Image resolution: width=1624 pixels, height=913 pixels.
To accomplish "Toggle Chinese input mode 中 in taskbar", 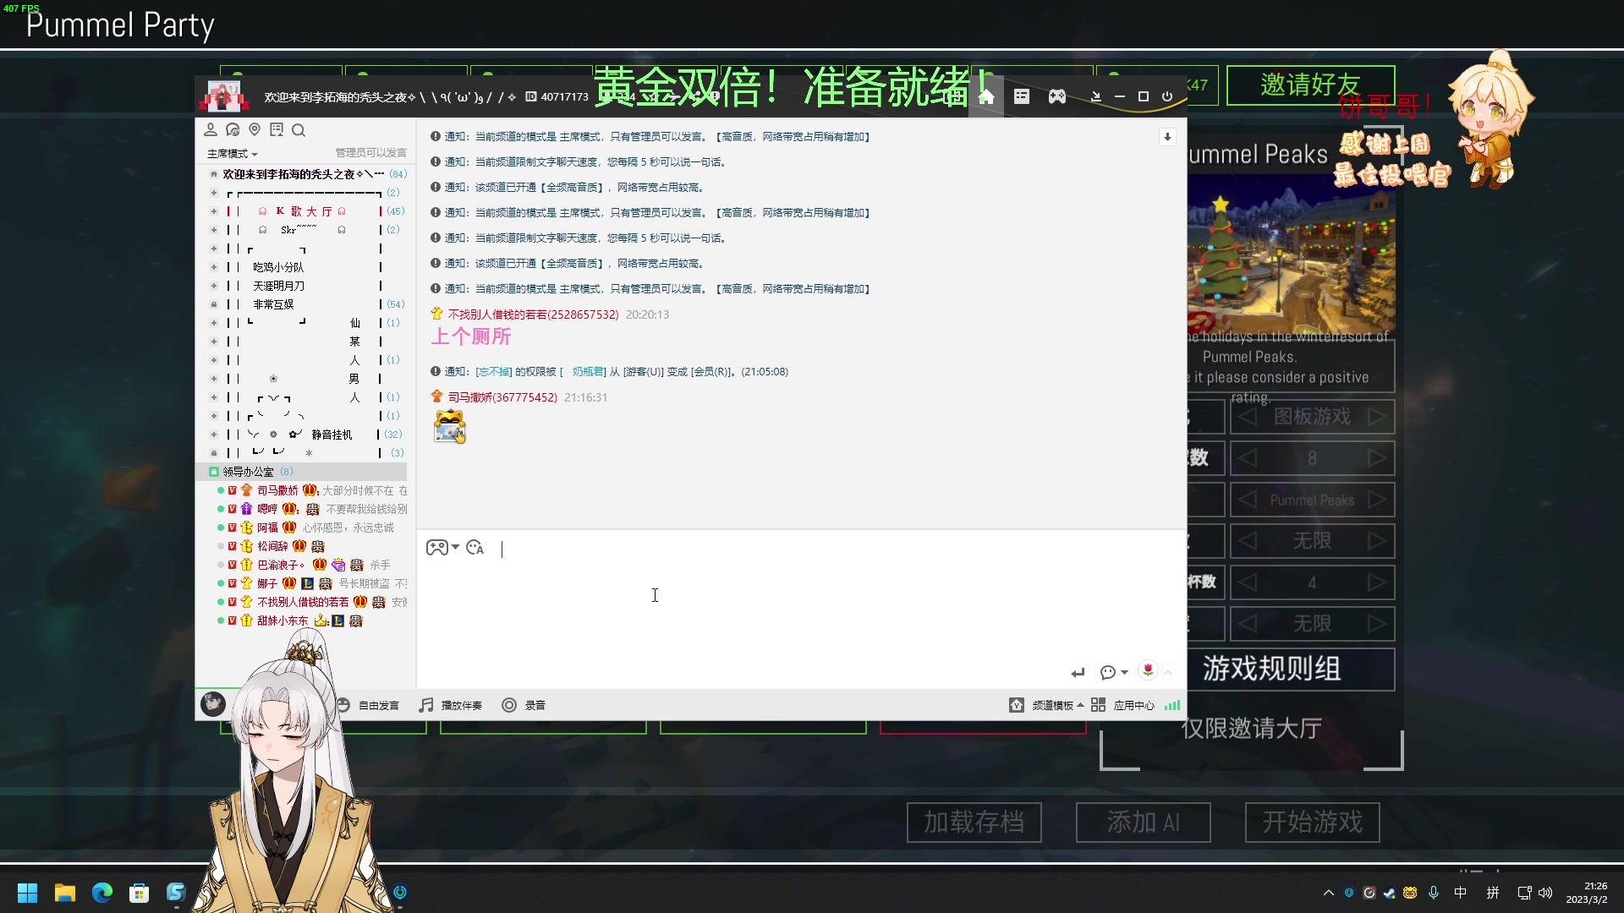I will pos(1461,893).
